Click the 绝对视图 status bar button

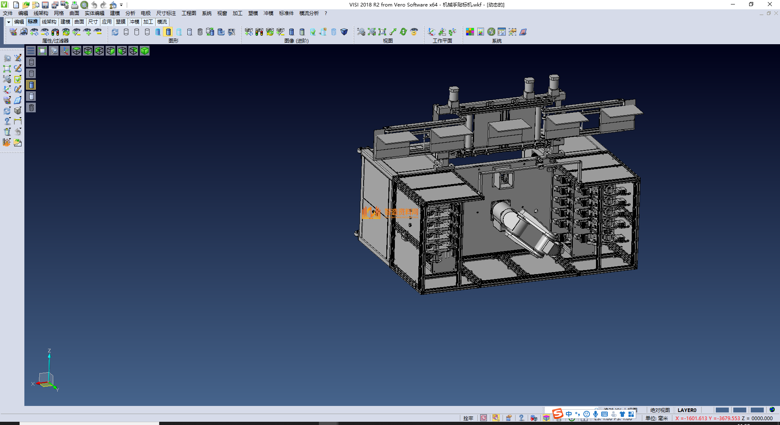[660, 410]
